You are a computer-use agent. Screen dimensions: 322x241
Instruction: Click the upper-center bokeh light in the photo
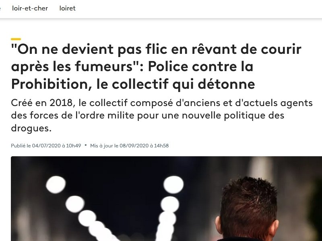click(173, 185)
